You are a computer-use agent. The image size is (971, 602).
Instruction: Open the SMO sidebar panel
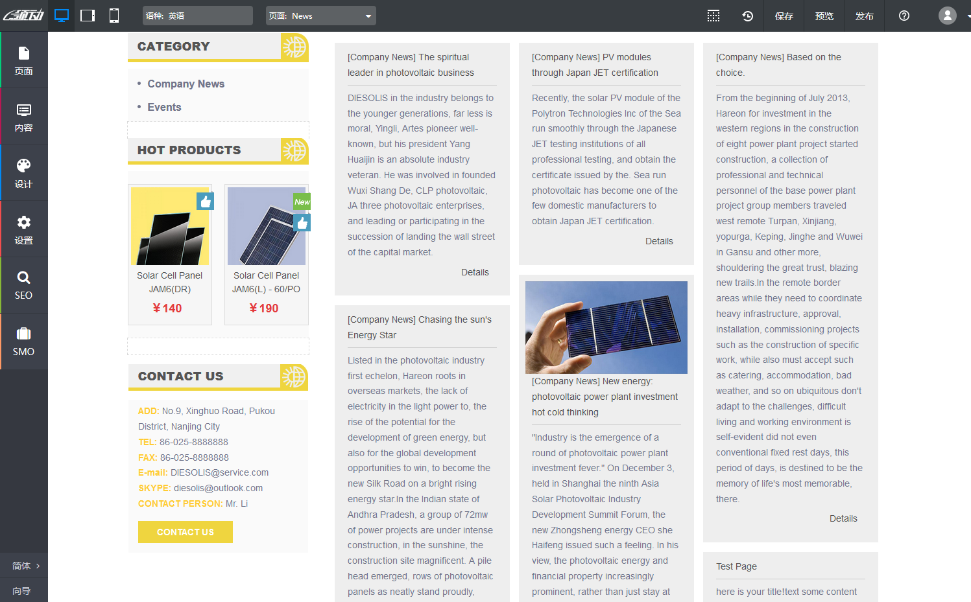click(24, 342)
